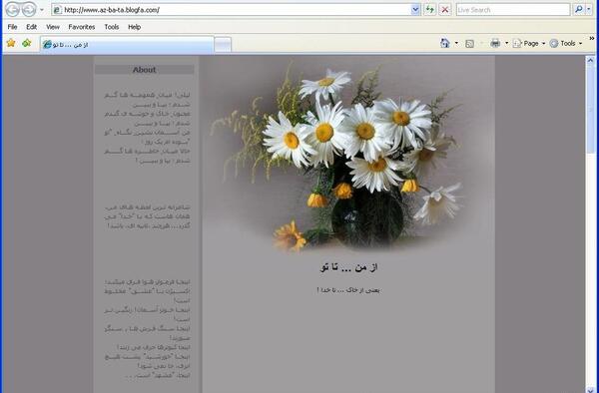599x393 pixels.
Task: Open the Help menu
Action: [x=134, y=27]
